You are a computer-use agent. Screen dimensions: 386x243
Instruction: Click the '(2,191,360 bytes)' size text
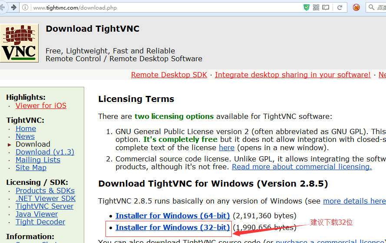(264, 216)
